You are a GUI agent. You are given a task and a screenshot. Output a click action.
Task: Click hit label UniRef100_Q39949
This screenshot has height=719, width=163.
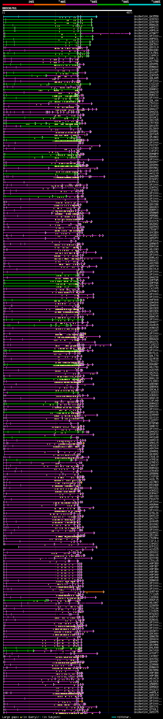(x=146, y=415)
